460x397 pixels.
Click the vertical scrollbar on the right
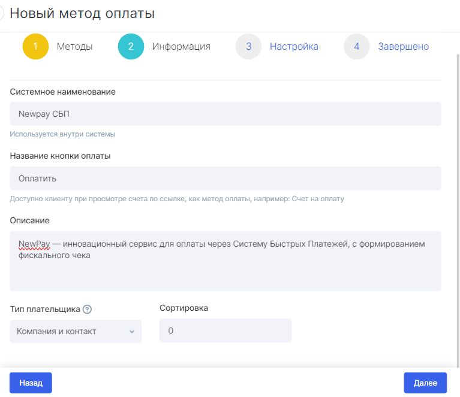(x=458, y=210)
